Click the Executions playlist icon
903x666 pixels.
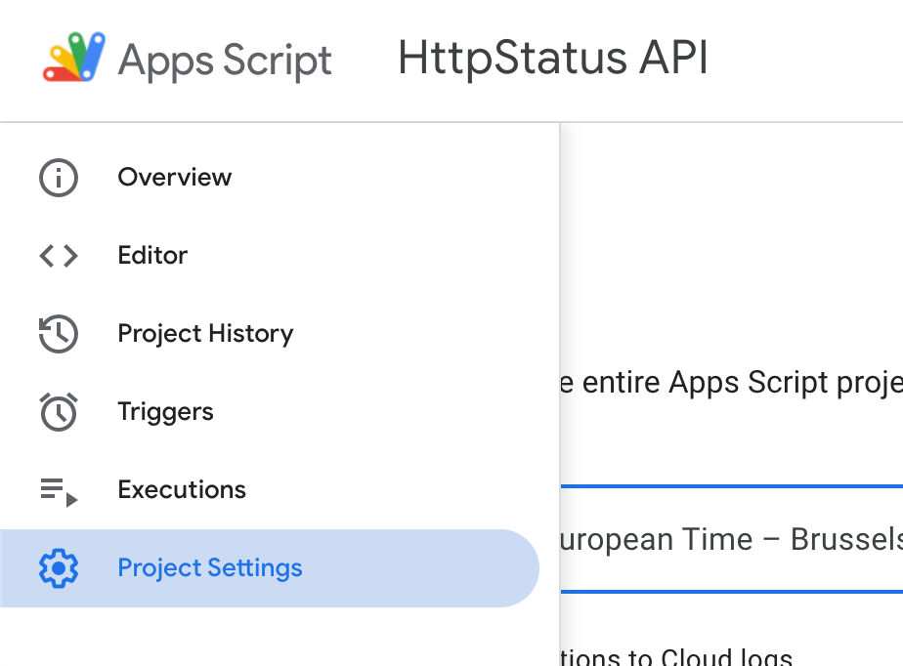(59, 491)
